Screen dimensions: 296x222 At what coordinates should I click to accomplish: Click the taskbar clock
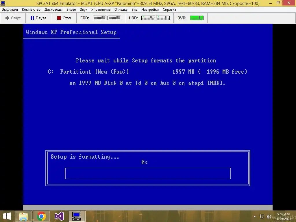pyautogui.click(x=283, y=217)
